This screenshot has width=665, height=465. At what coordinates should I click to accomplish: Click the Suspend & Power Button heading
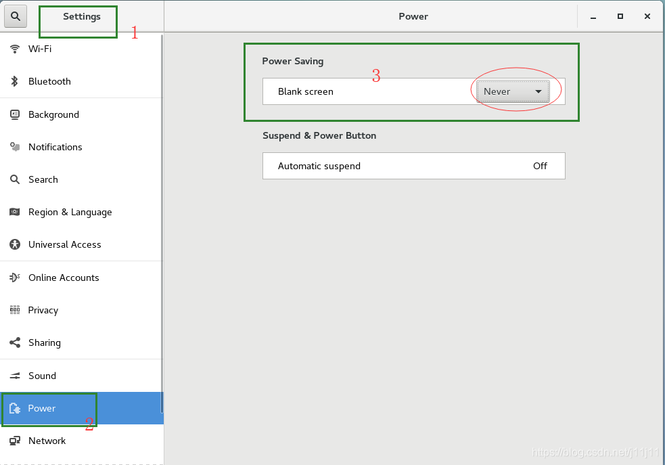click(x=319, y=136)
